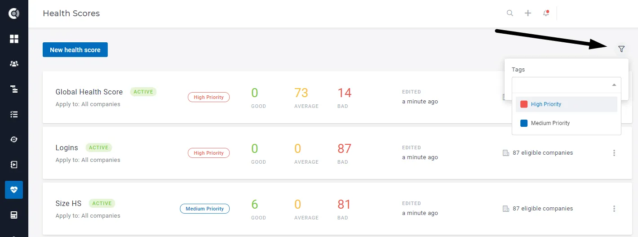This screenshot has width=638, height=237.
Task: Click the app logo in sidebar
Action: click(x=14, y=13)
